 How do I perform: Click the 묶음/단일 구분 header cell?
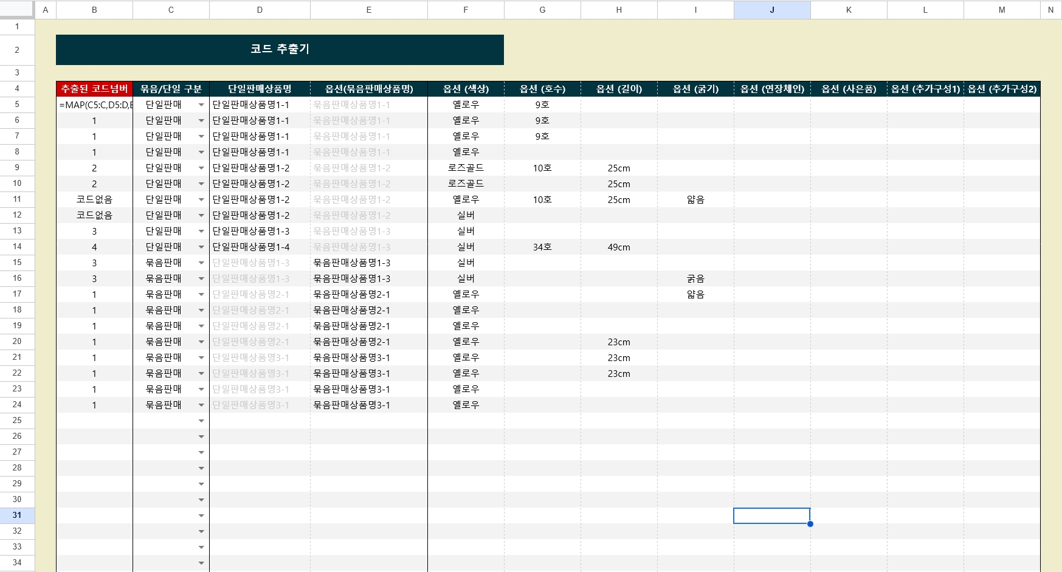click(171, 89)
